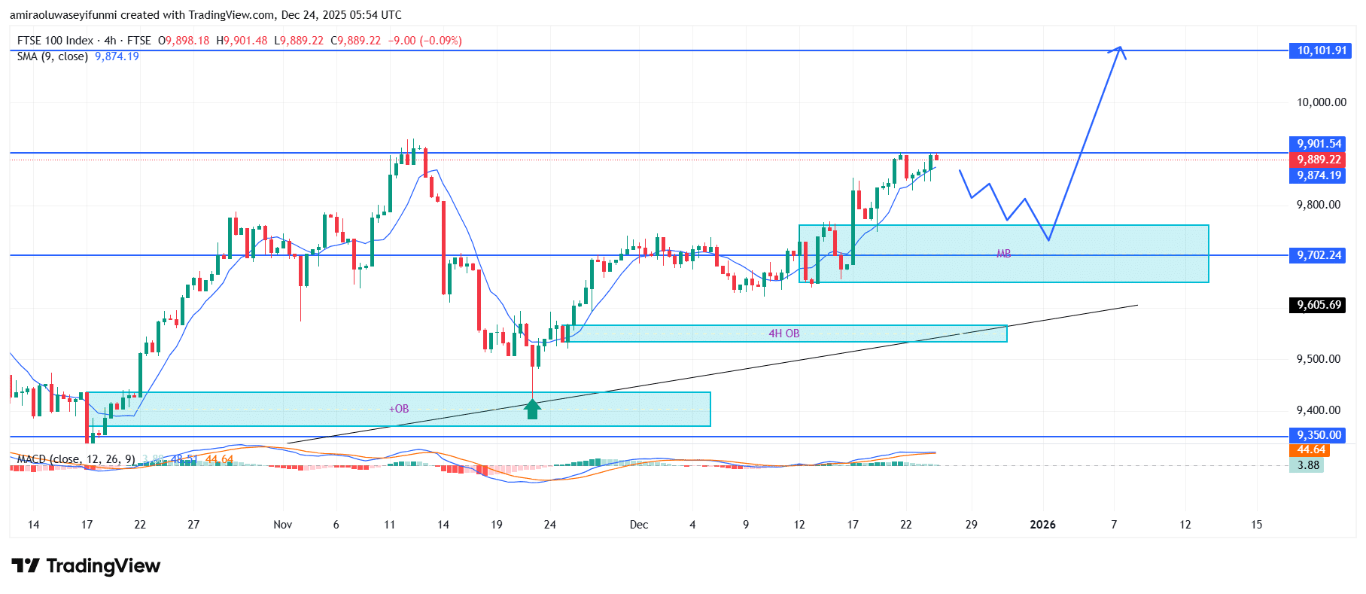This screenshot has height=594, width=1366.
Task: Click the 9,500.00 price axis tick
Action: tap(1318, 359)
